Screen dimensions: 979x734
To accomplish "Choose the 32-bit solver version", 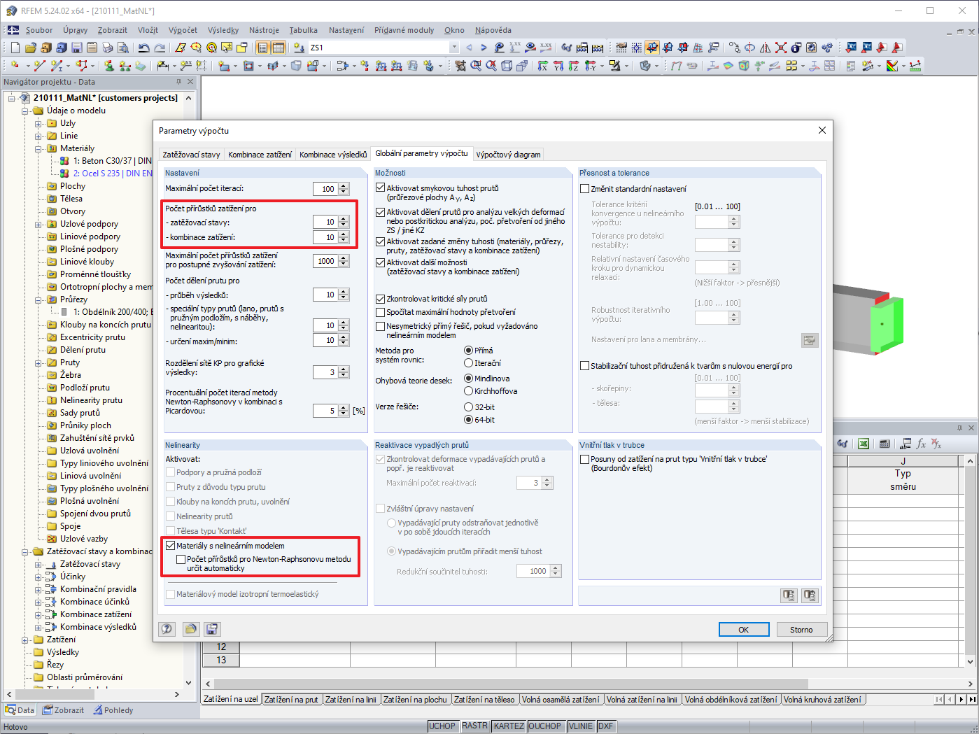I will pos(469,407).
